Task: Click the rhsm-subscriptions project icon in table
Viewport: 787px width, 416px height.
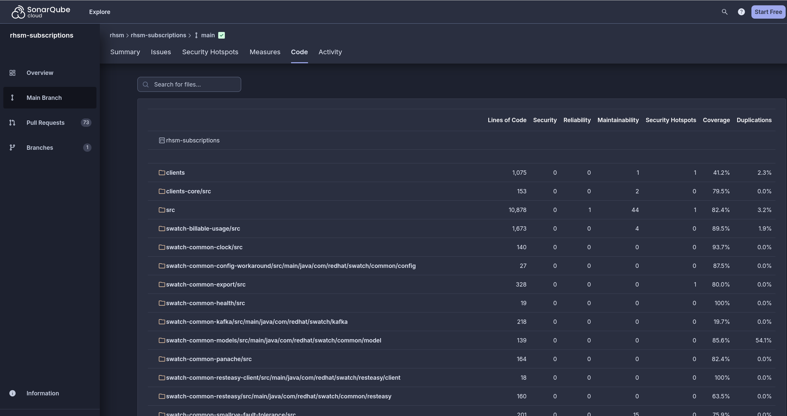Action: click(x=162, y=140)
